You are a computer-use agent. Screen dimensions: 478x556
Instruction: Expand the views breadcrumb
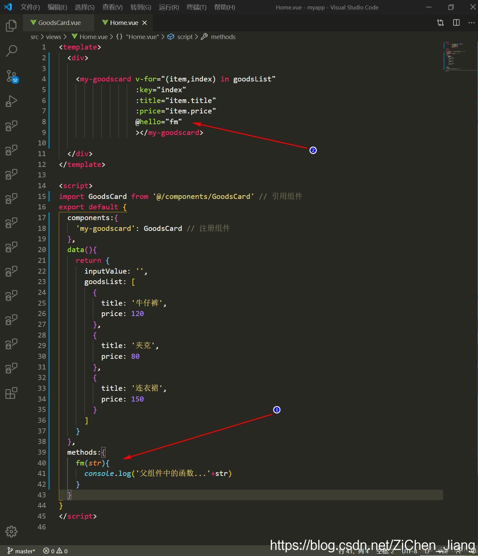point(53,37)
